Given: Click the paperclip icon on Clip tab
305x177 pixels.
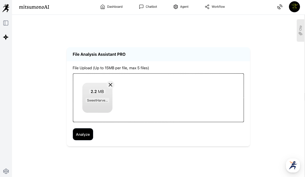Looking at the screenshot, I should tap(300, 33).
